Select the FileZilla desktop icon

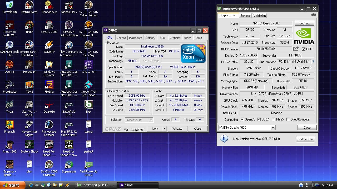point(49,87)
